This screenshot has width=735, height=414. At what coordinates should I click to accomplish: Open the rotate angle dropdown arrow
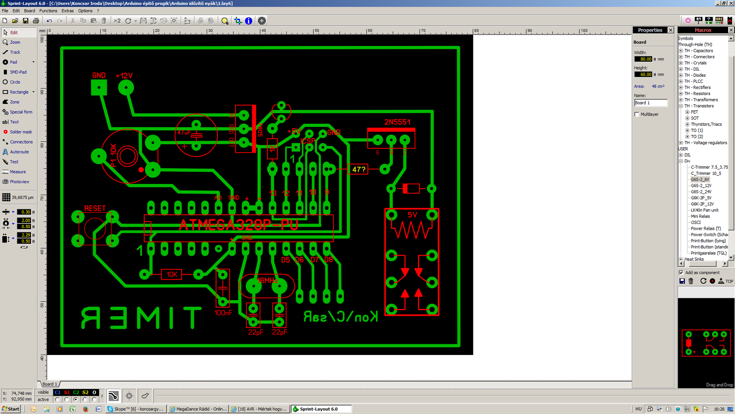point(135,21)
